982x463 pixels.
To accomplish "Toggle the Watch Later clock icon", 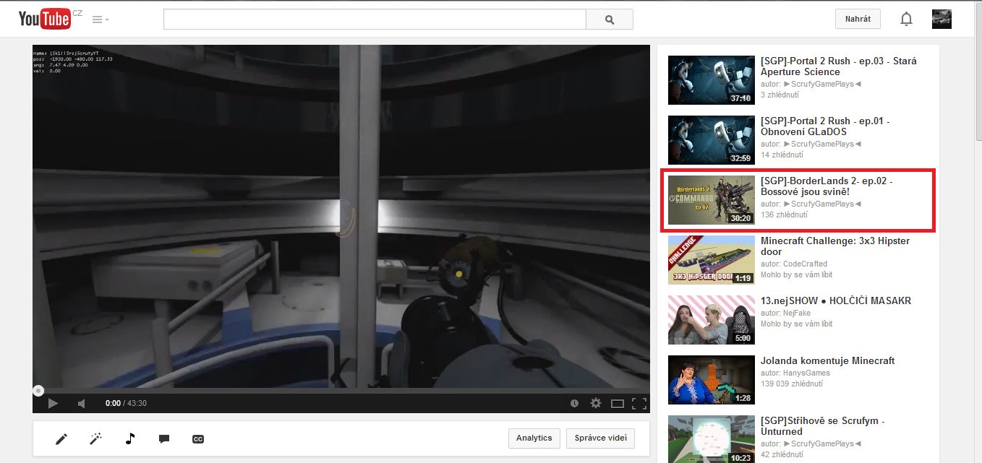I will click(x=574, y=403).
